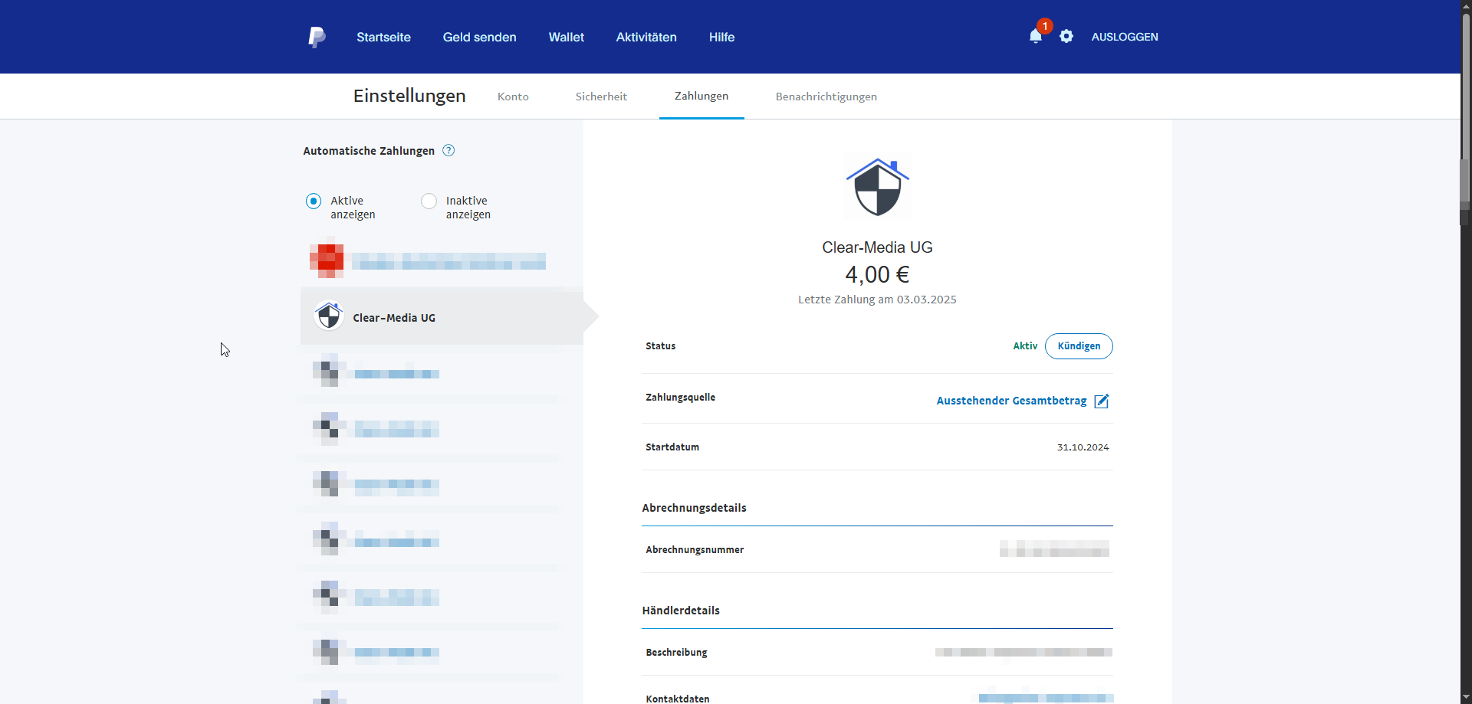Open the settings gear icon
Image resolution: width=1472 pixels, height=704 pixels.
pyautogui.click(x=1066, y=37)
